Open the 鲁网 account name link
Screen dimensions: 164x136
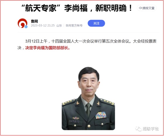click(x=34, y=21)
